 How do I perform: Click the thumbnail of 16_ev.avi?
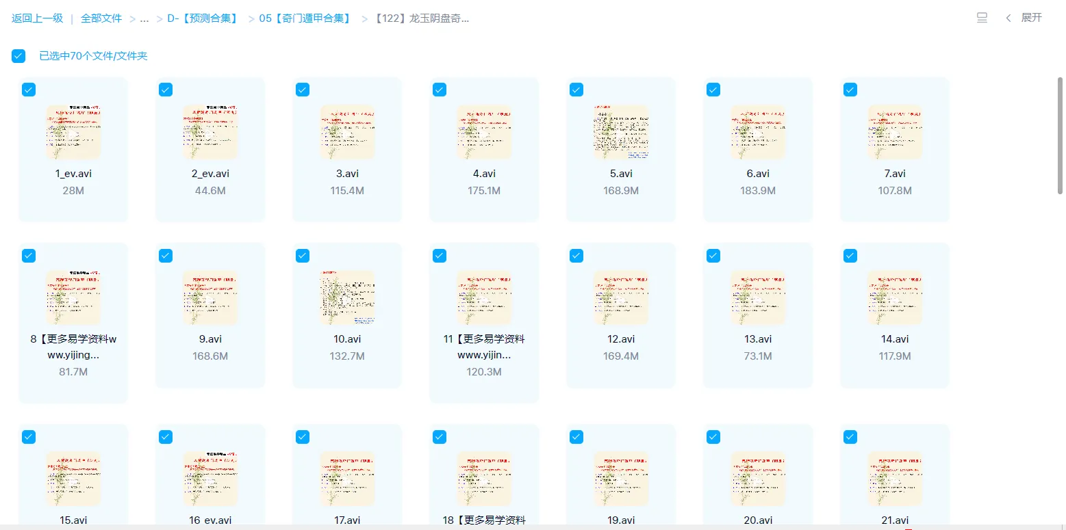[210, 479]
